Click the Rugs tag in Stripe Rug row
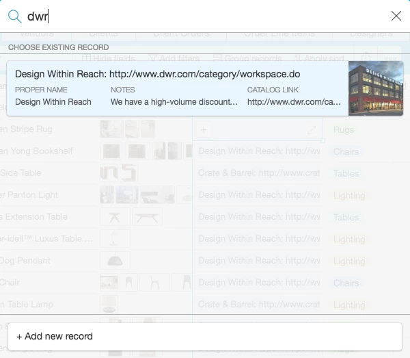The width and height of the screenshot is (410, 358). tap(344, 130)
